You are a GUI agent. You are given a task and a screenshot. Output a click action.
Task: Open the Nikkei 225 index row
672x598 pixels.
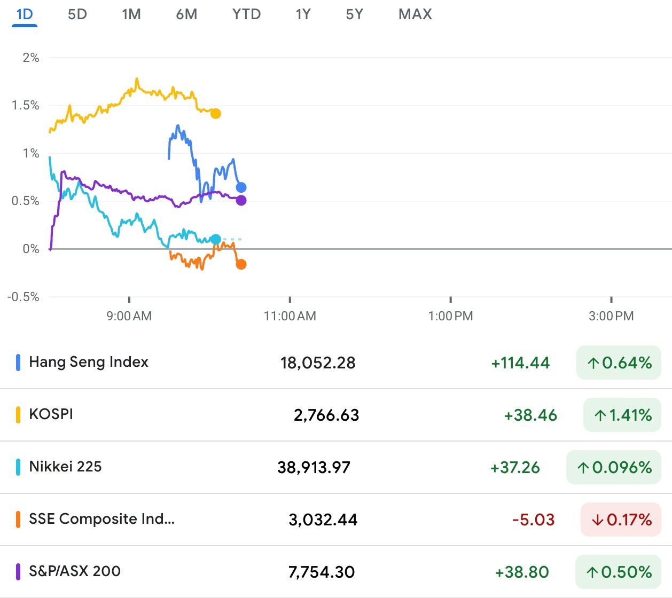point(336,467)
